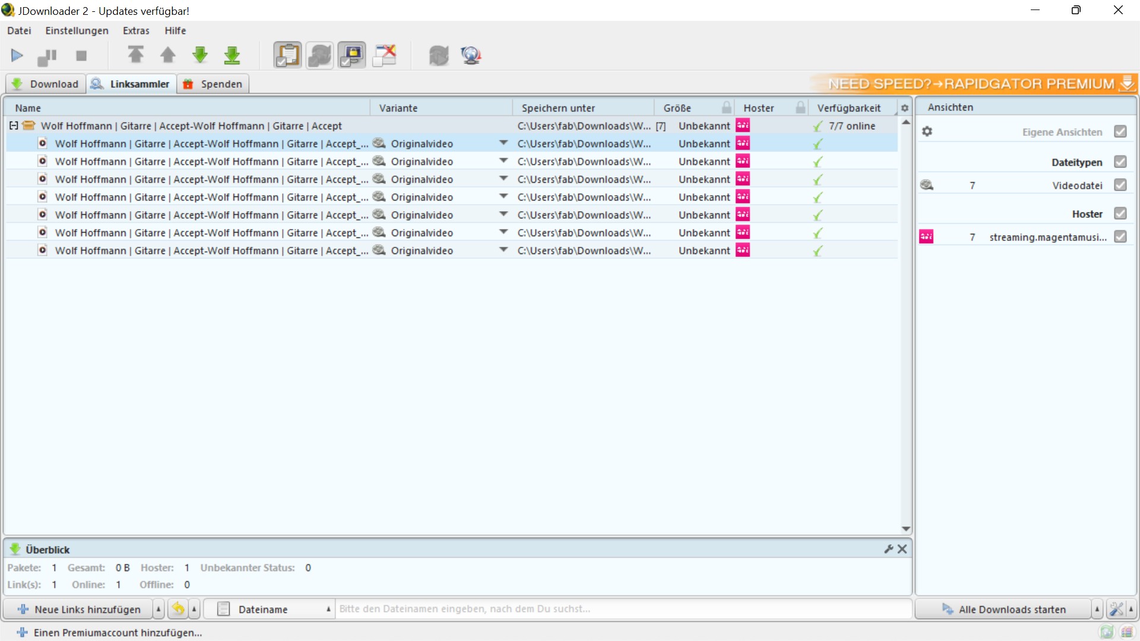
Task: Toggle the streaming.magentamusi... hoster checkbox
Action: (x=1120, y=237)
